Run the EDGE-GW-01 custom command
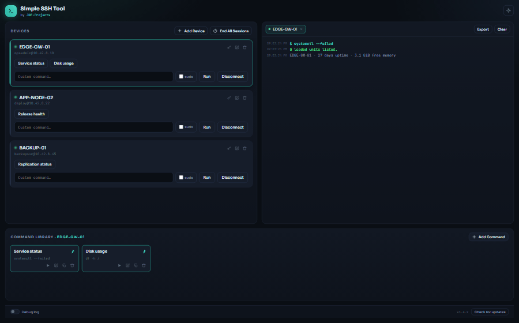Screen dimensions: 519x323 click(x=207, y=77)
